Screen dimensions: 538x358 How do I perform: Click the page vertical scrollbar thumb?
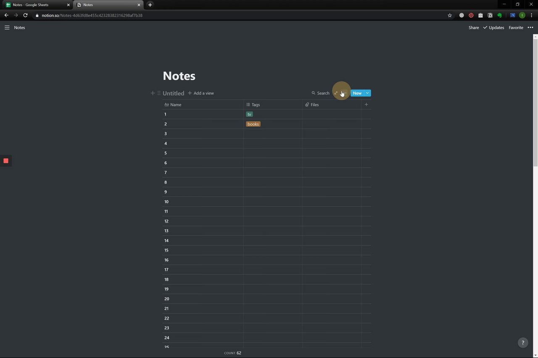click(x=535, y=102)
